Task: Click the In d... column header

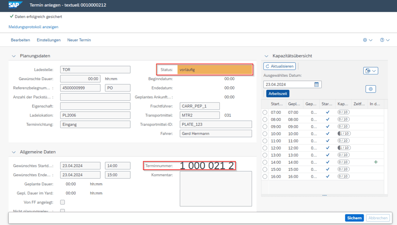Action: (375, 104)
